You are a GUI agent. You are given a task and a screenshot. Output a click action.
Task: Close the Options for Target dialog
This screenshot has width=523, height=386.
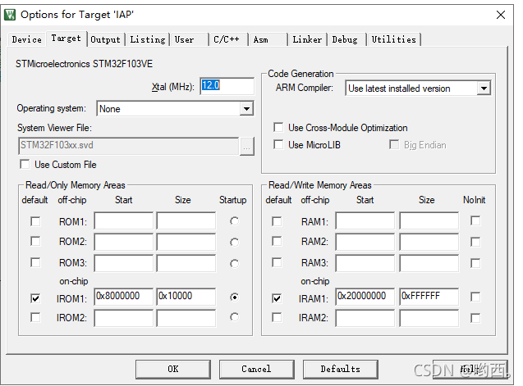pyautogui.click(x=501, y=15)
